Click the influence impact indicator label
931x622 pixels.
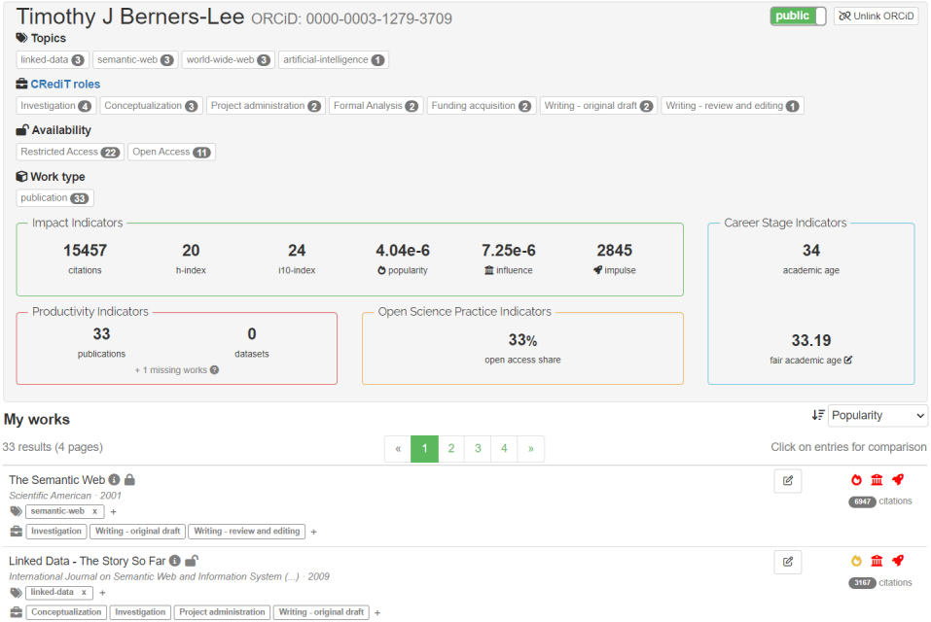[508, 270]
